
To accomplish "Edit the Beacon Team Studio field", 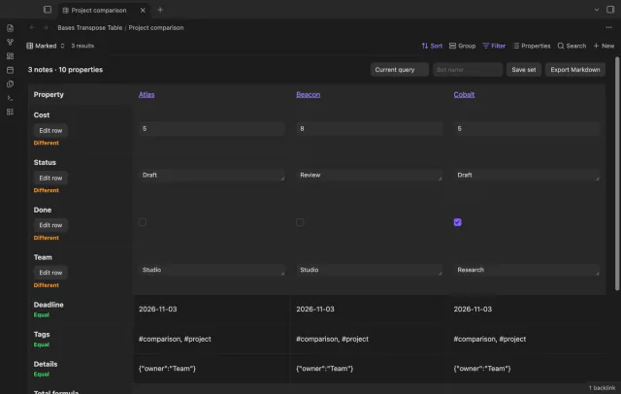I will 369,270.
